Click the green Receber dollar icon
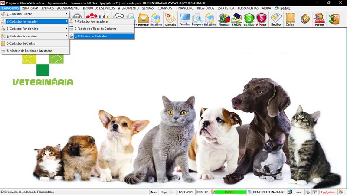 click(x=249, y=19)
